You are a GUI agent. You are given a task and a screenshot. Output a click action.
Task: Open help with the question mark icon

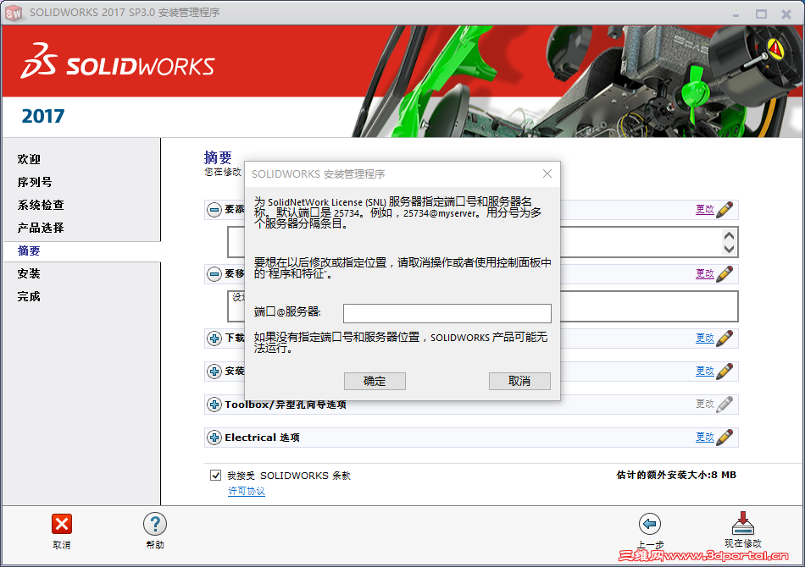pyautogui.click(x=155, y=524)
